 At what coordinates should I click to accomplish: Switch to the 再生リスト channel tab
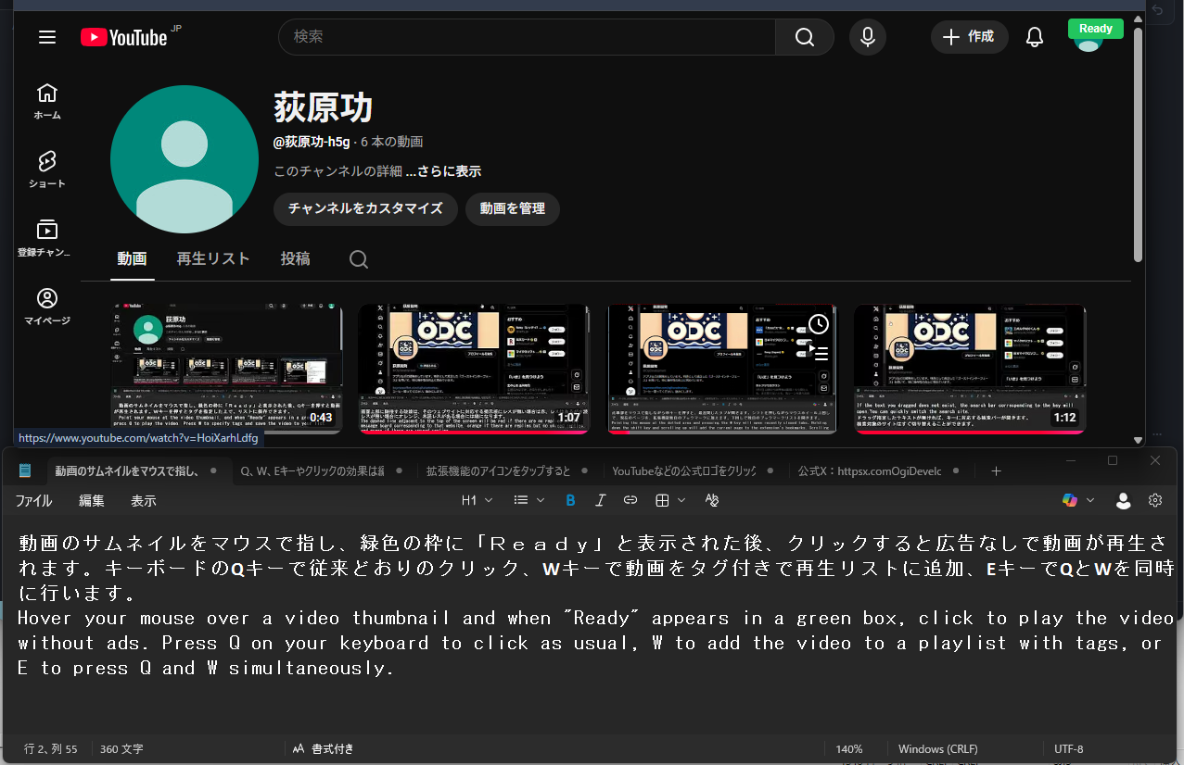(x=212, y=258)
